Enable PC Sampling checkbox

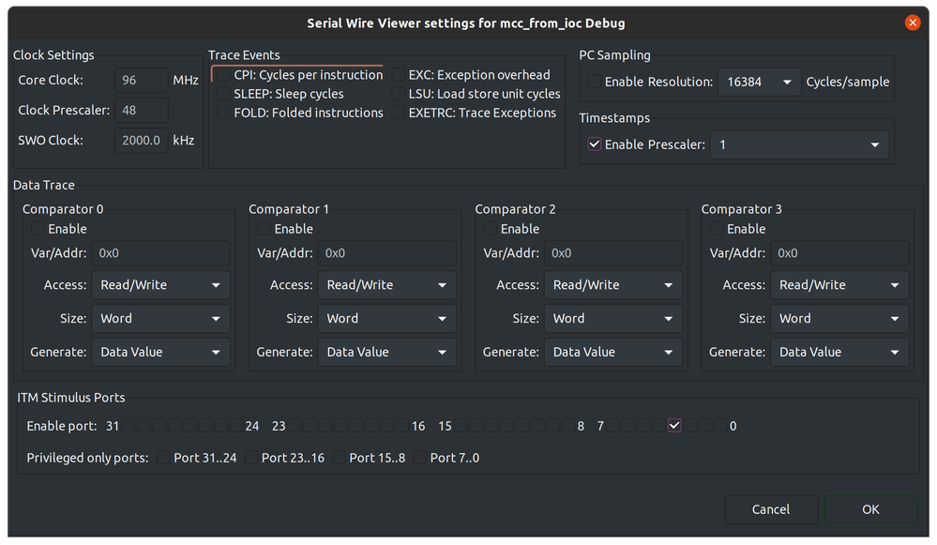[x=594, y=82]
